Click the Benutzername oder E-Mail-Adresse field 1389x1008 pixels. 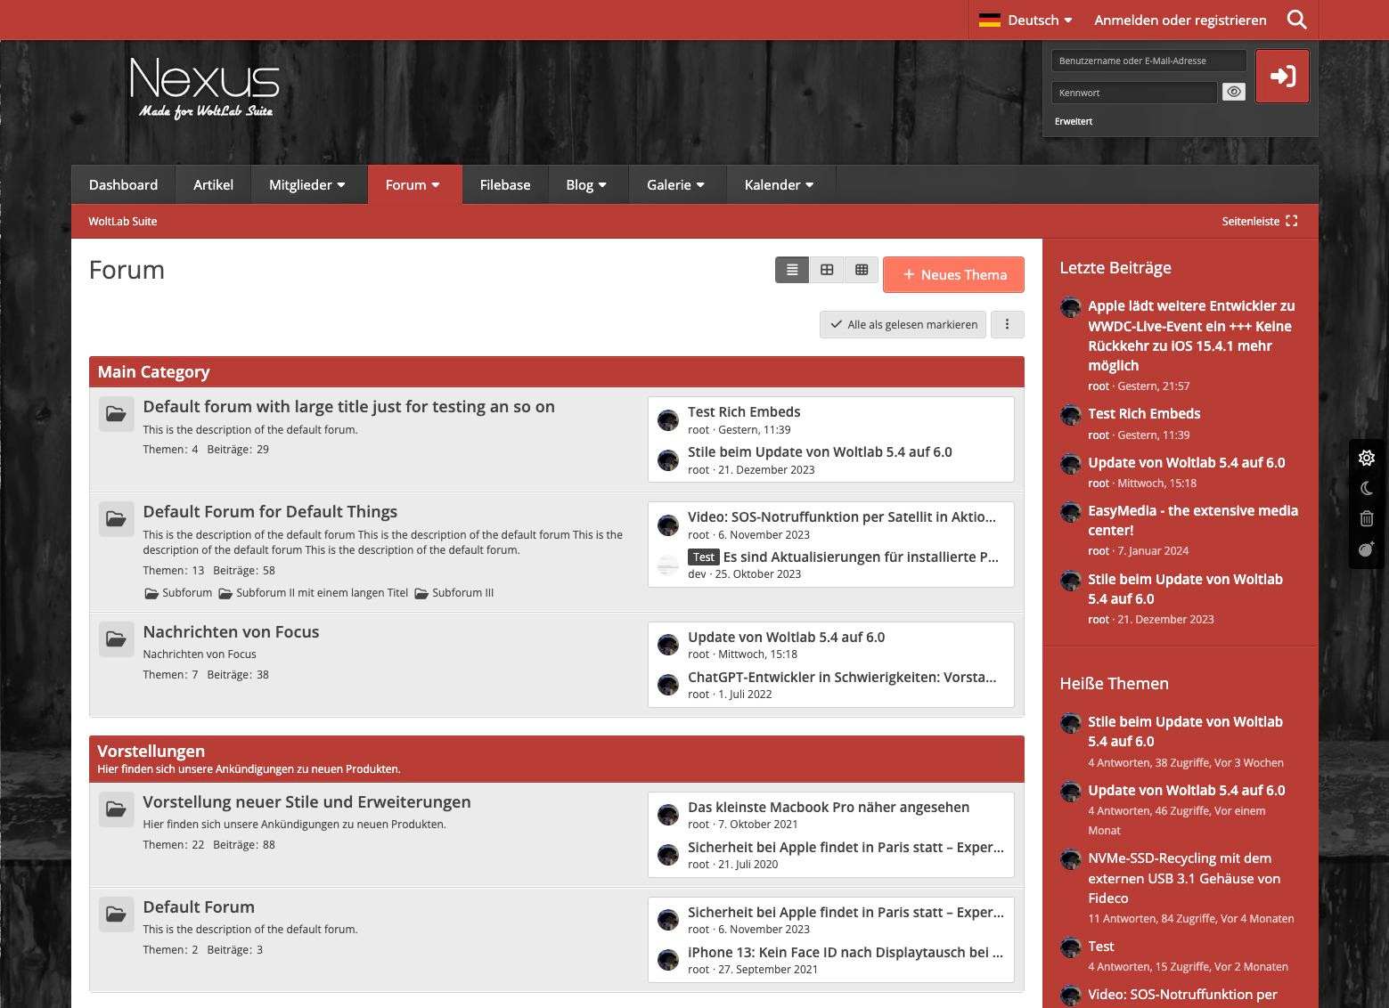(x=1148, y=61)
